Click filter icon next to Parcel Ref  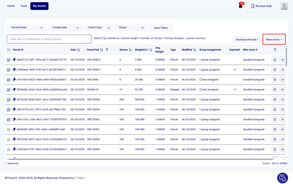click(x=107, y=50)
